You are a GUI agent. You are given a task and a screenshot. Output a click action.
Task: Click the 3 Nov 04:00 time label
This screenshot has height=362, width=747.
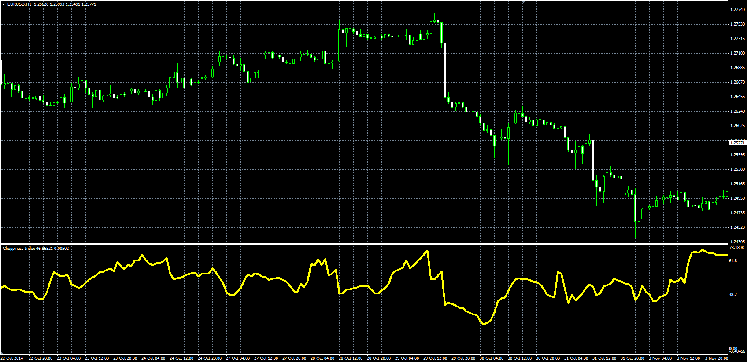660,358
